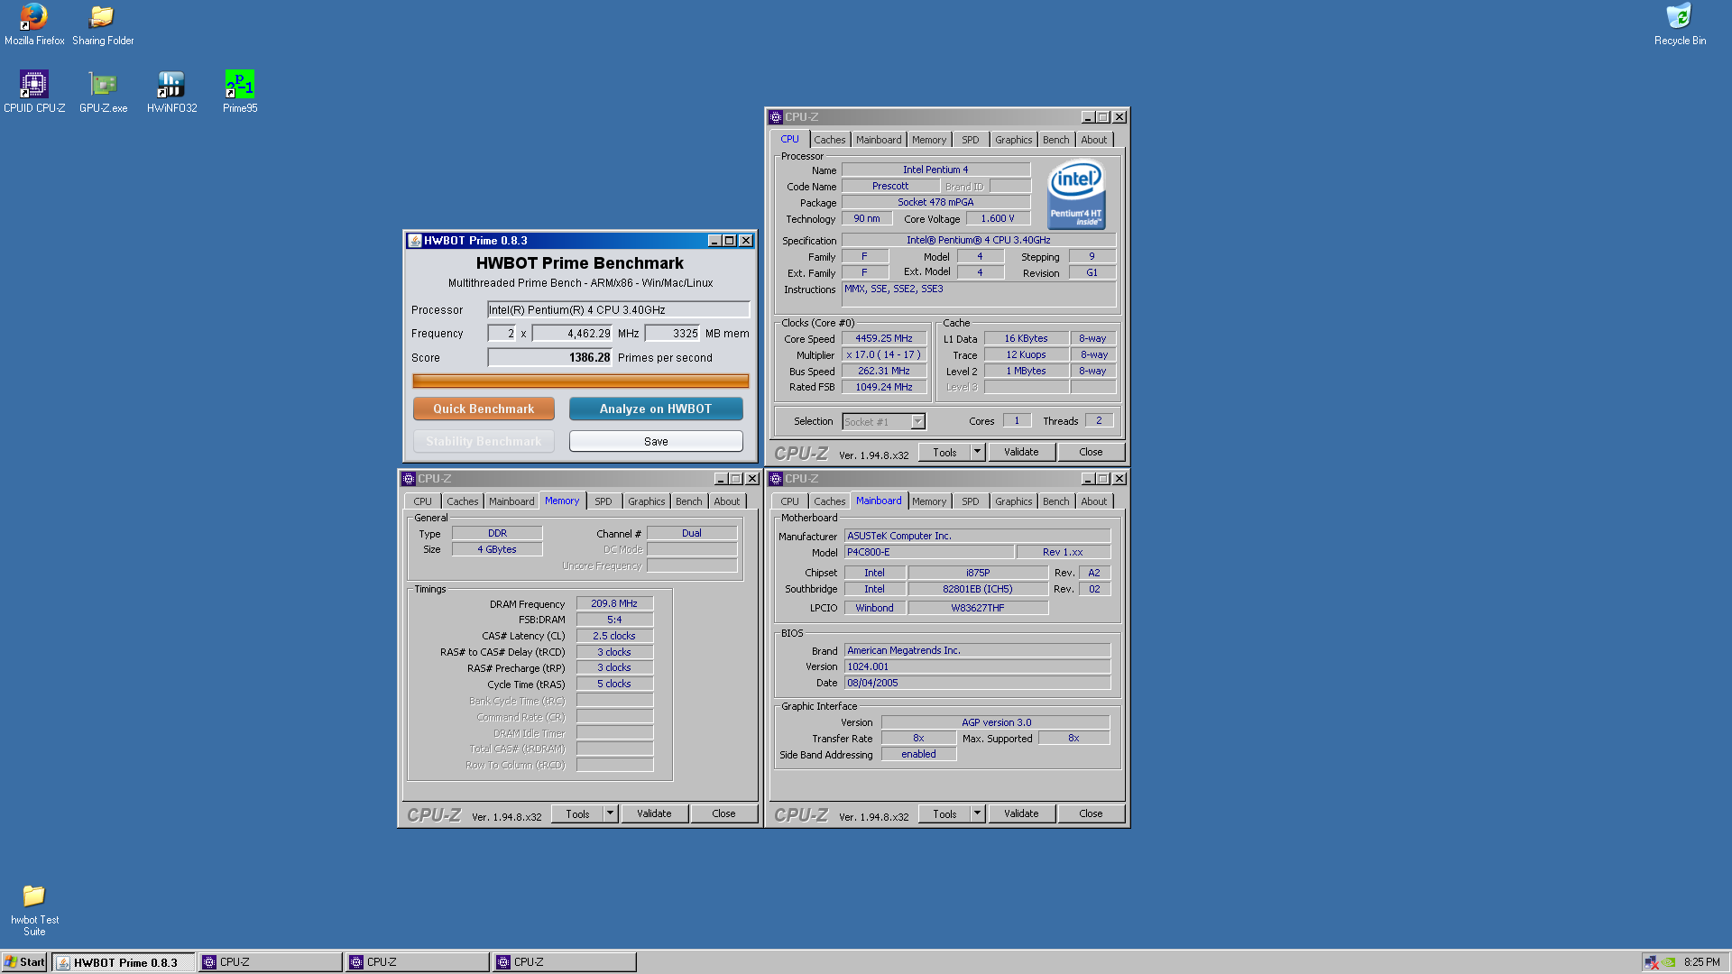Launch Prime95 desktop shortcut
This screenshot has height=974, width=1732.
coord(240,92)
